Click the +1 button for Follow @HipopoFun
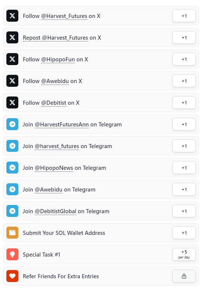 (184, 59)
